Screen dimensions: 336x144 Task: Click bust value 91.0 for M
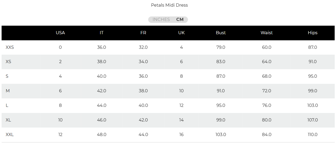point(220,91)
